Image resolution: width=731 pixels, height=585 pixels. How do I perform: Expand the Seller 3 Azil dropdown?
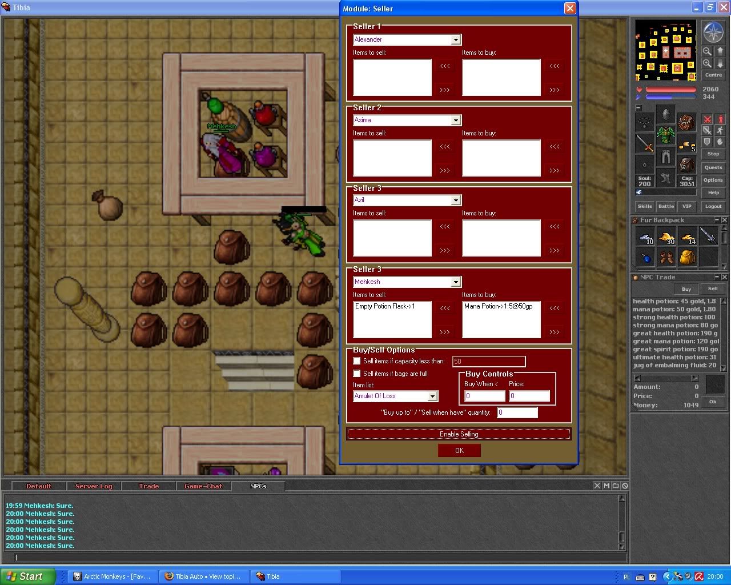455,200
